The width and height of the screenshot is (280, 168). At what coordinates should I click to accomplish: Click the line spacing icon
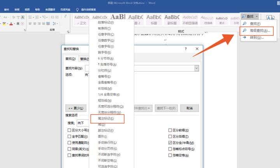54,24
